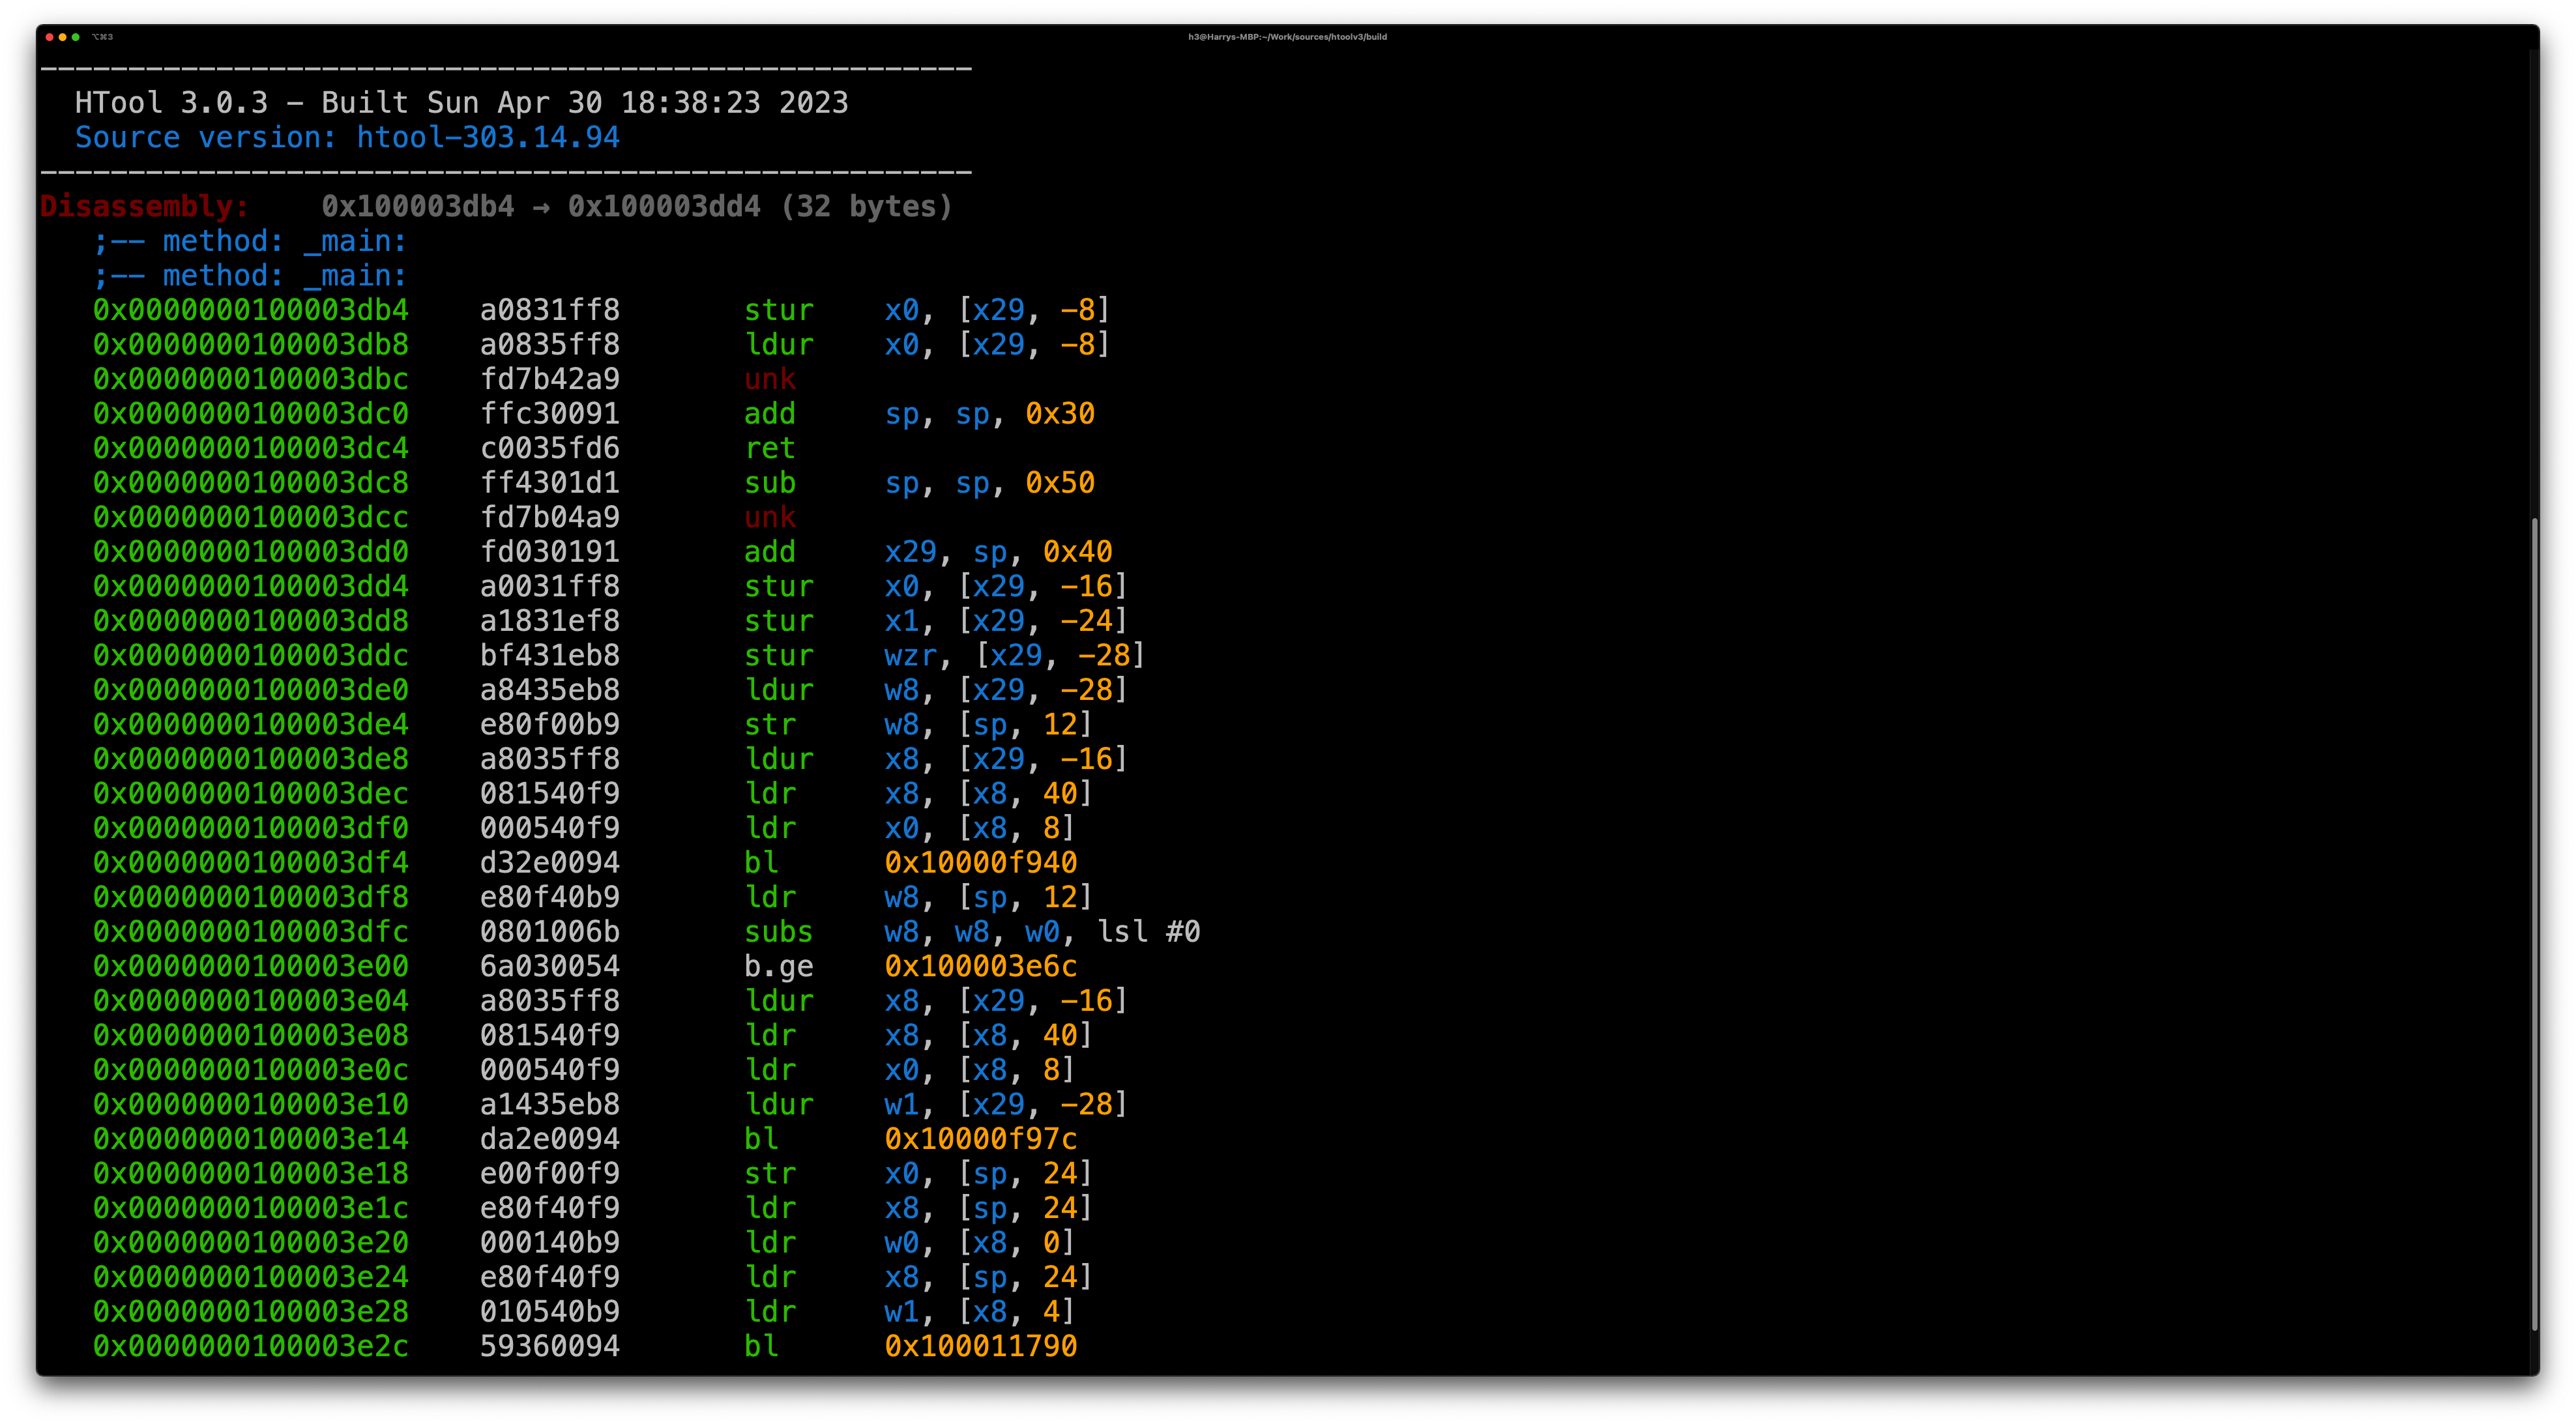Click address 0x0000000100003dd4

(251, 586)
